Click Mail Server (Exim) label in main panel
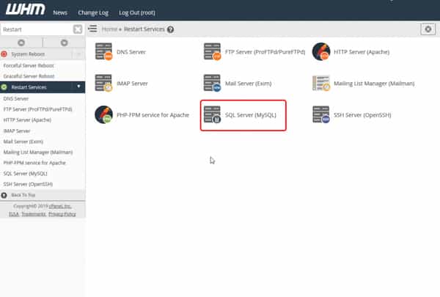440x297 pixels. tap(249, 84)
